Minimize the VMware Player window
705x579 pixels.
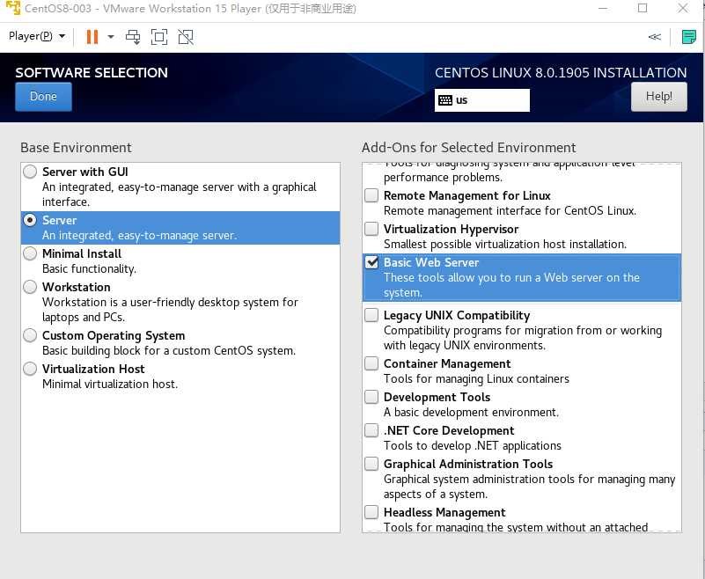[x=603, y=8]
